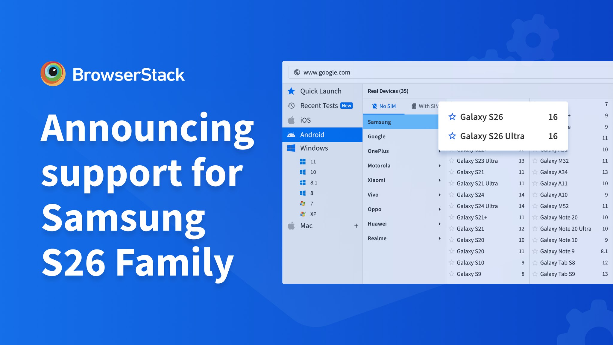Click the globe icon in the URL bar

tap(297, 72)
